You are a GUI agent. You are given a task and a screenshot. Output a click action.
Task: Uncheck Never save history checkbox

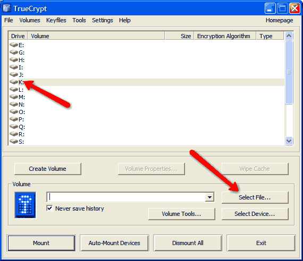[x=49, y=208]
